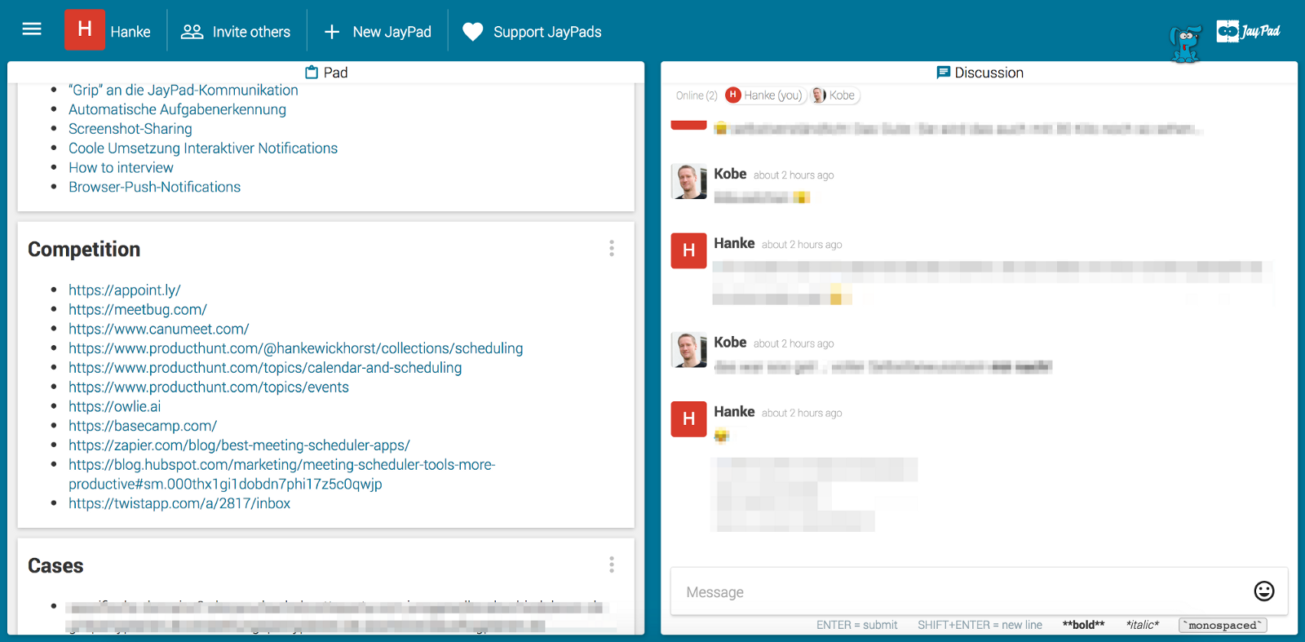The image size is (1305, 642).
Task: Open the canumeet.com link
Action: coord(159,330)
